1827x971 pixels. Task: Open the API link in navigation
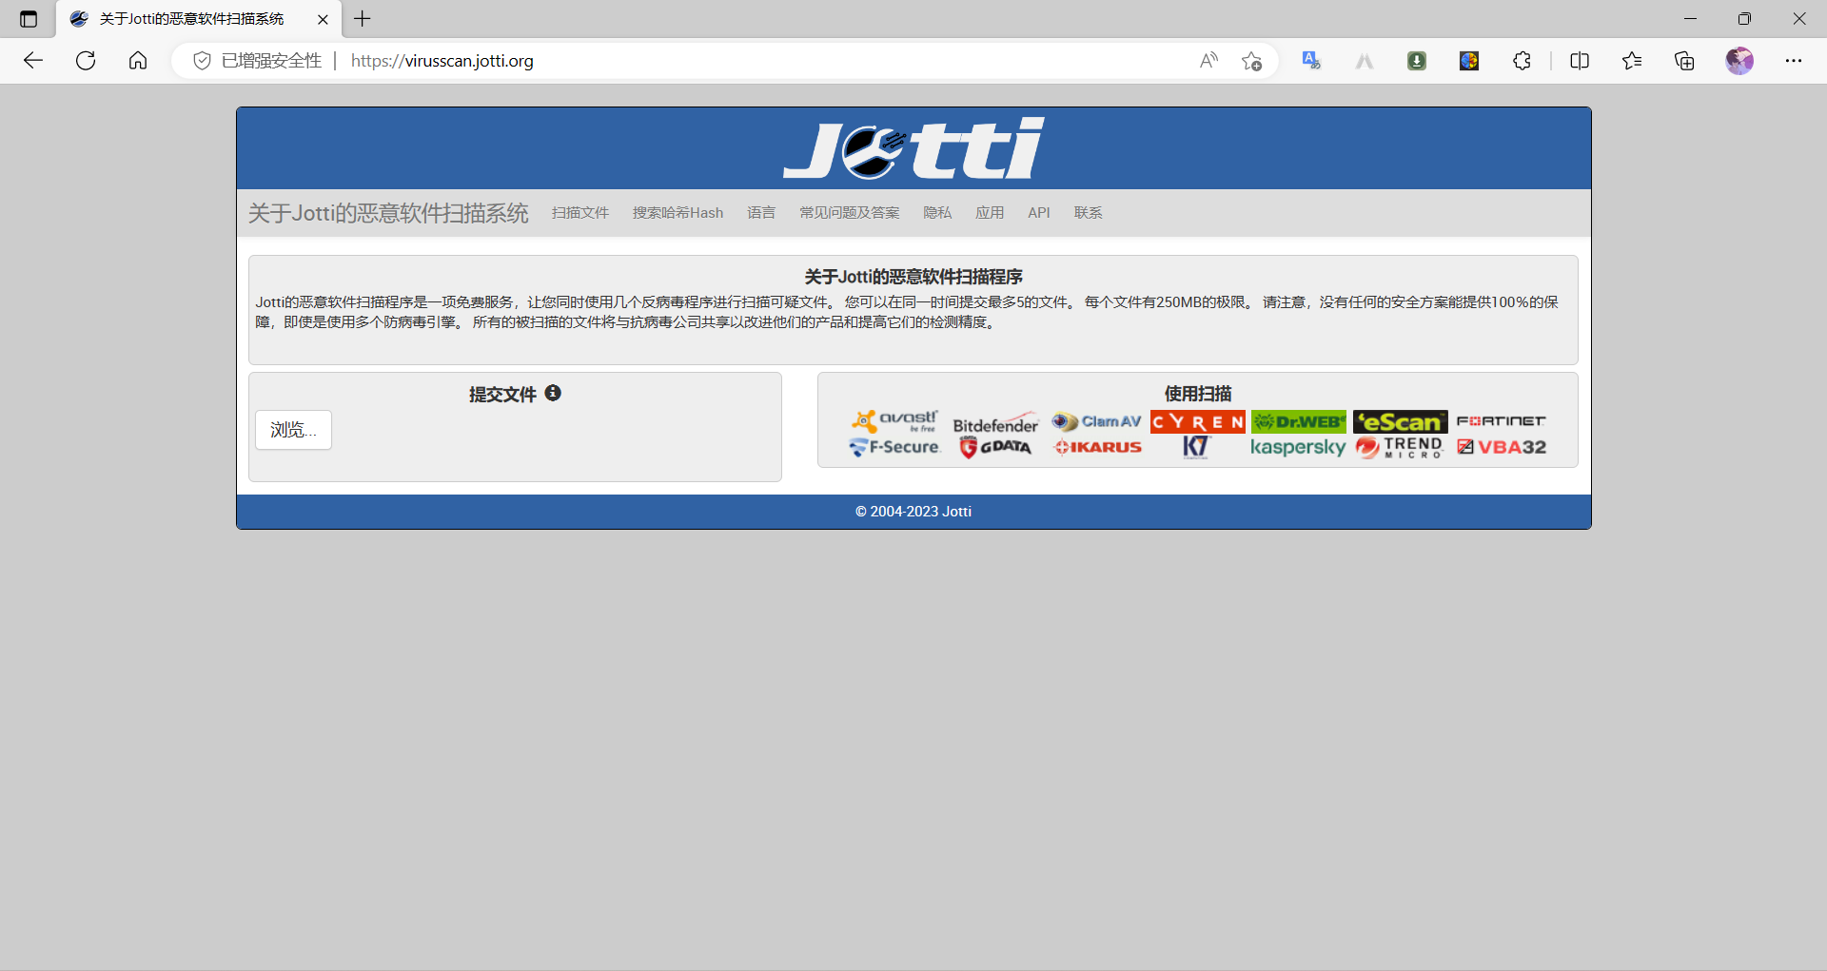[x=1038, y=213]
